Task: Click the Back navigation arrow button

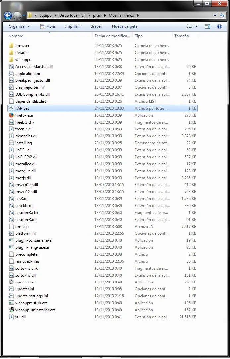Action: 8,16
